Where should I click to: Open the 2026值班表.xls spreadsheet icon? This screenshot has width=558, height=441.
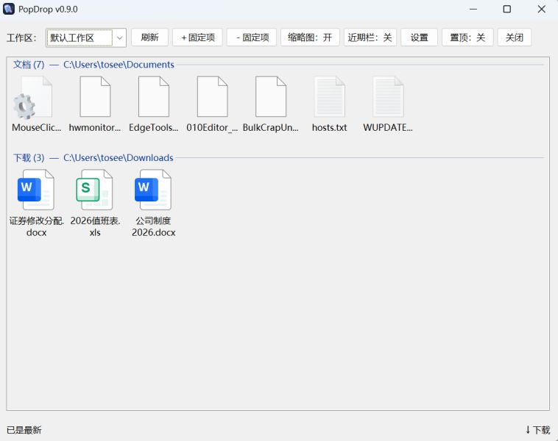95,190
